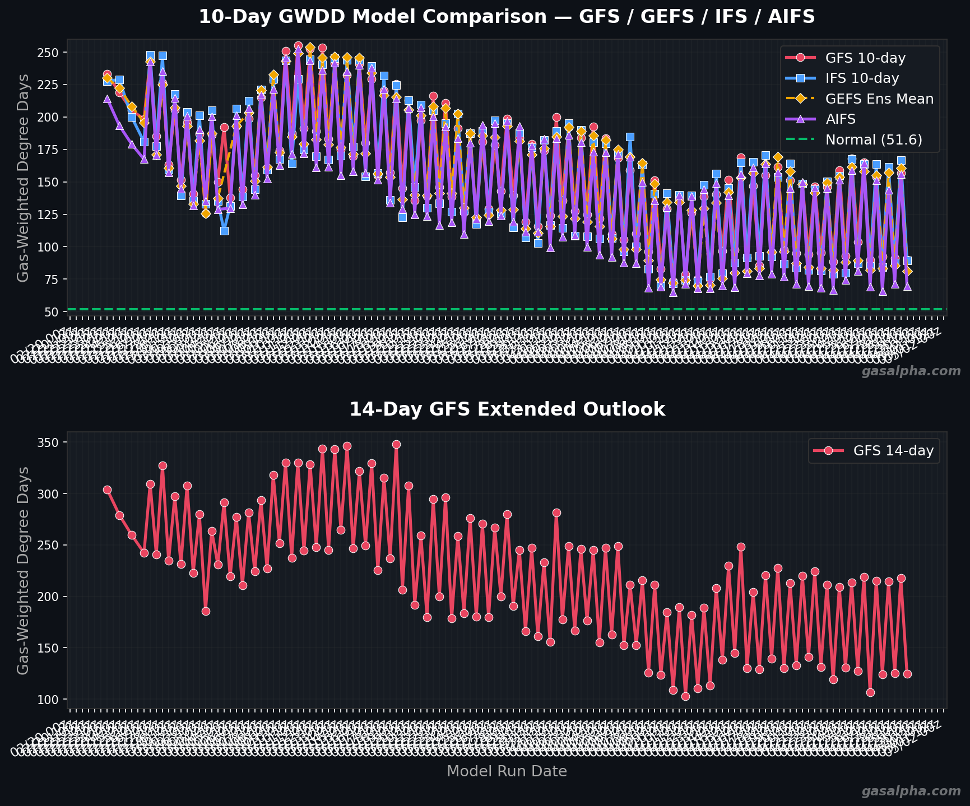The height and width of the screenshot is (806, 970).
Task: Click the highest peak marker near 348 GWDD
Action: click(x=396, y=444)
